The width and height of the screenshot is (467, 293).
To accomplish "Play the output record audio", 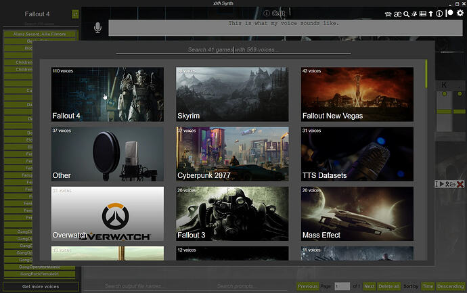I will (442, 184).
